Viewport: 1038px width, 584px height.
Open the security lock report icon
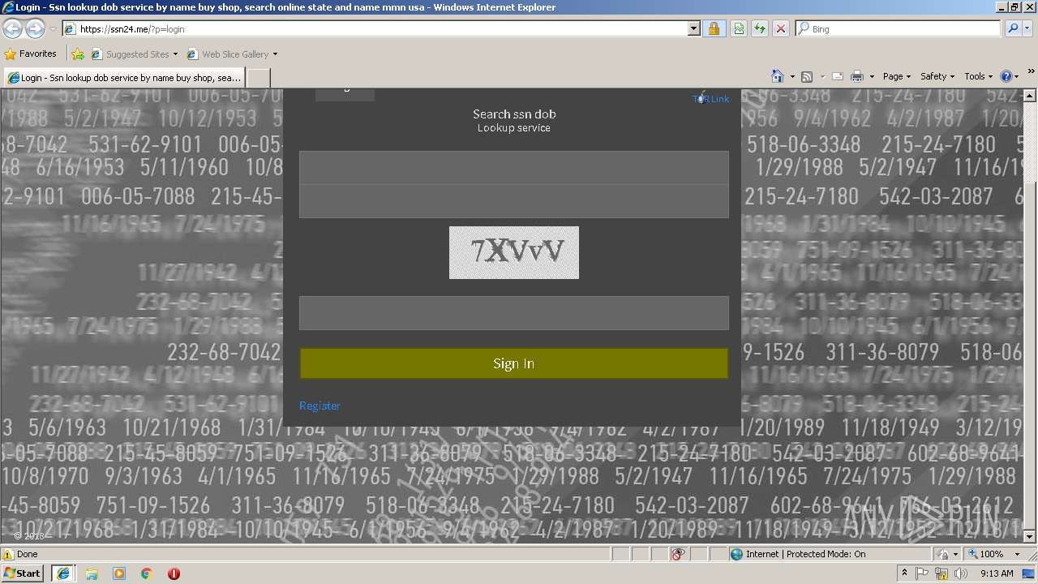point(714,29)
